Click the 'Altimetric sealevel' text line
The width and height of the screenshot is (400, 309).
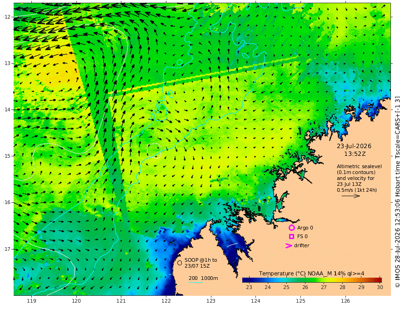359,166
